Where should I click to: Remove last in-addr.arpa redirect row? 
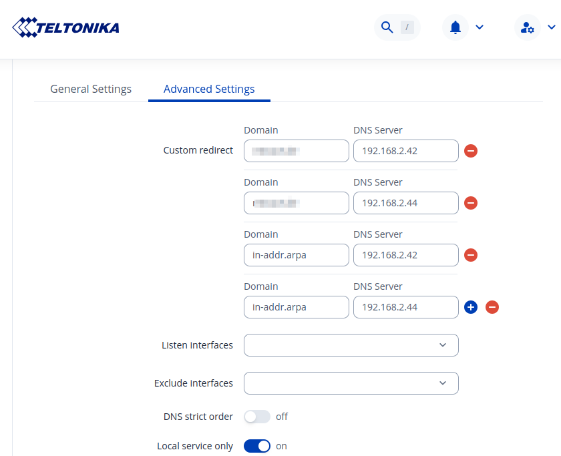pyautogui.click(x=492, y=307)
